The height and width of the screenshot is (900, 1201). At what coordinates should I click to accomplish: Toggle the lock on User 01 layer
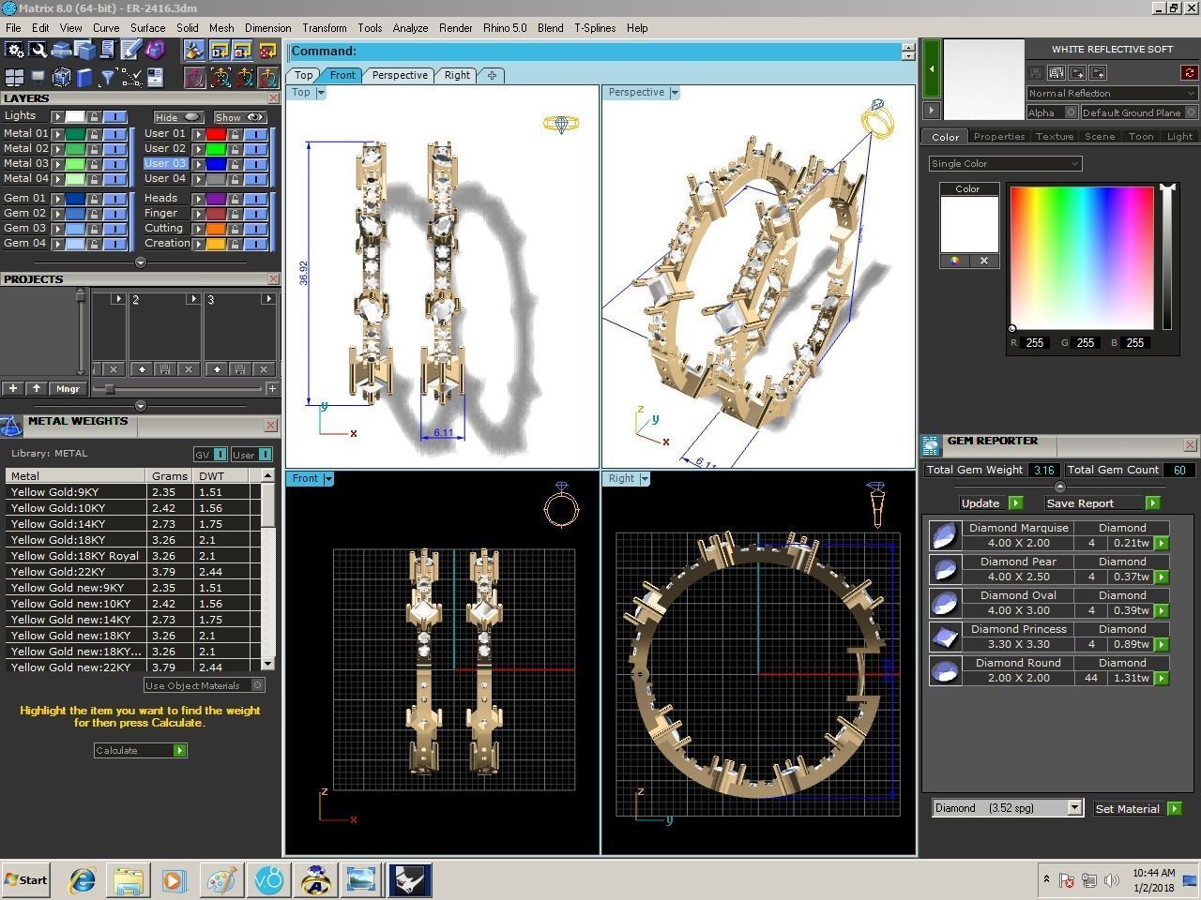coord(236,134)
